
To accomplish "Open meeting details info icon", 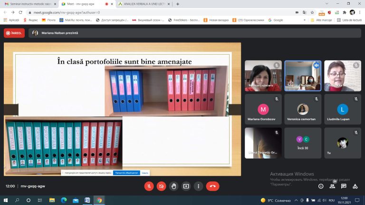I will click(x=321, y=186).
